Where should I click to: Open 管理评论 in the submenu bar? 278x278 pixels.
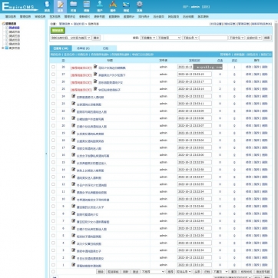pos(70,17)
